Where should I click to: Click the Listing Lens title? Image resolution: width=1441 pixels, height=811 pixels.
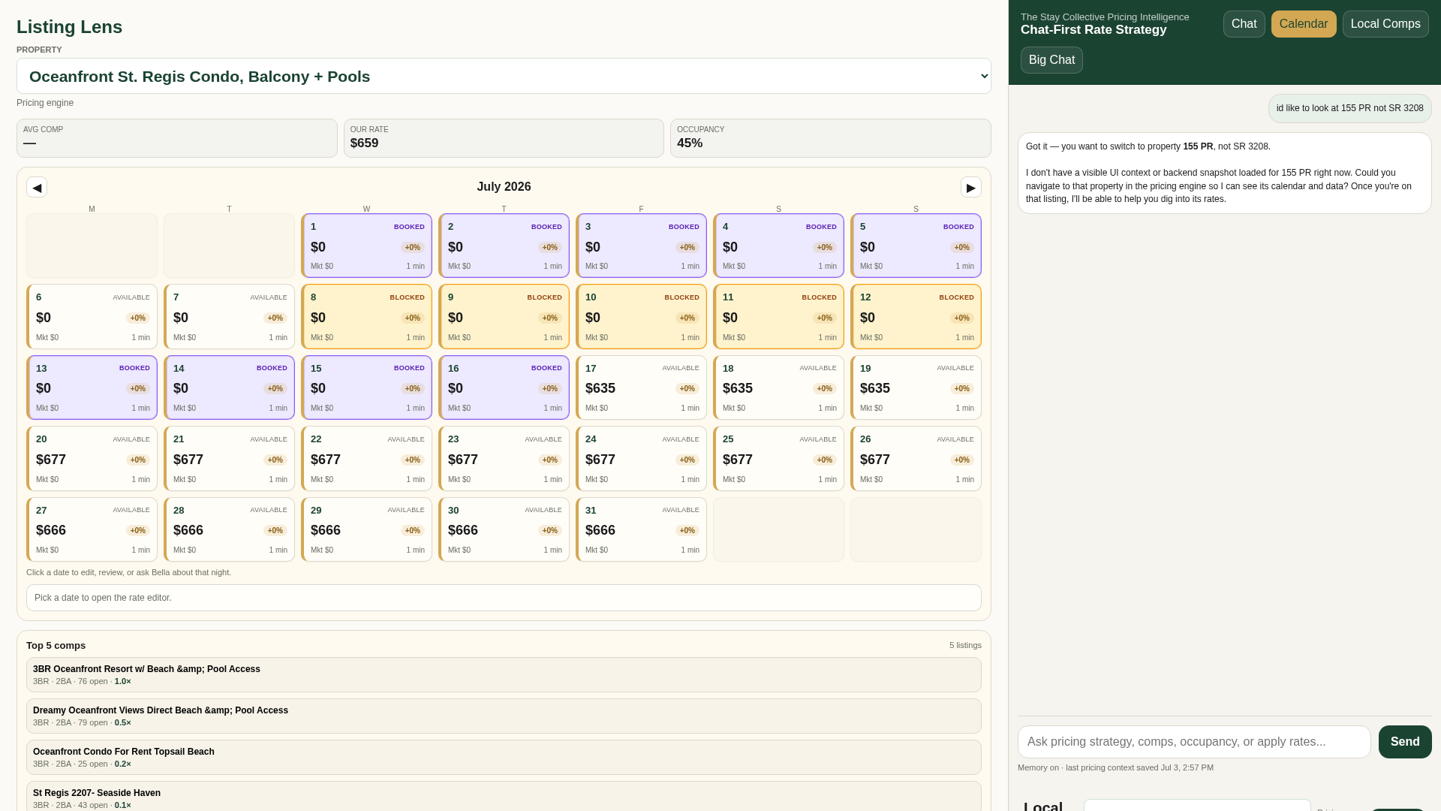pyautogui.click(x=69, y=27)
